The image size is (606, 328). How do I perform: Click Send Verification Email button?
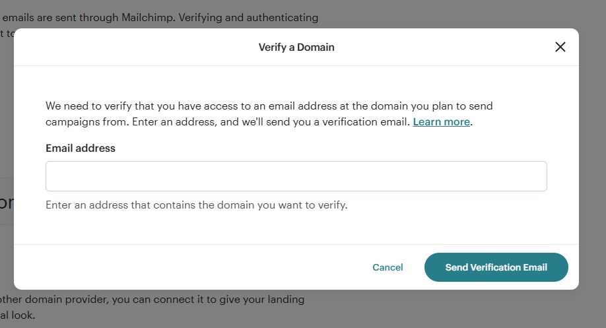(x=496, y=267)
